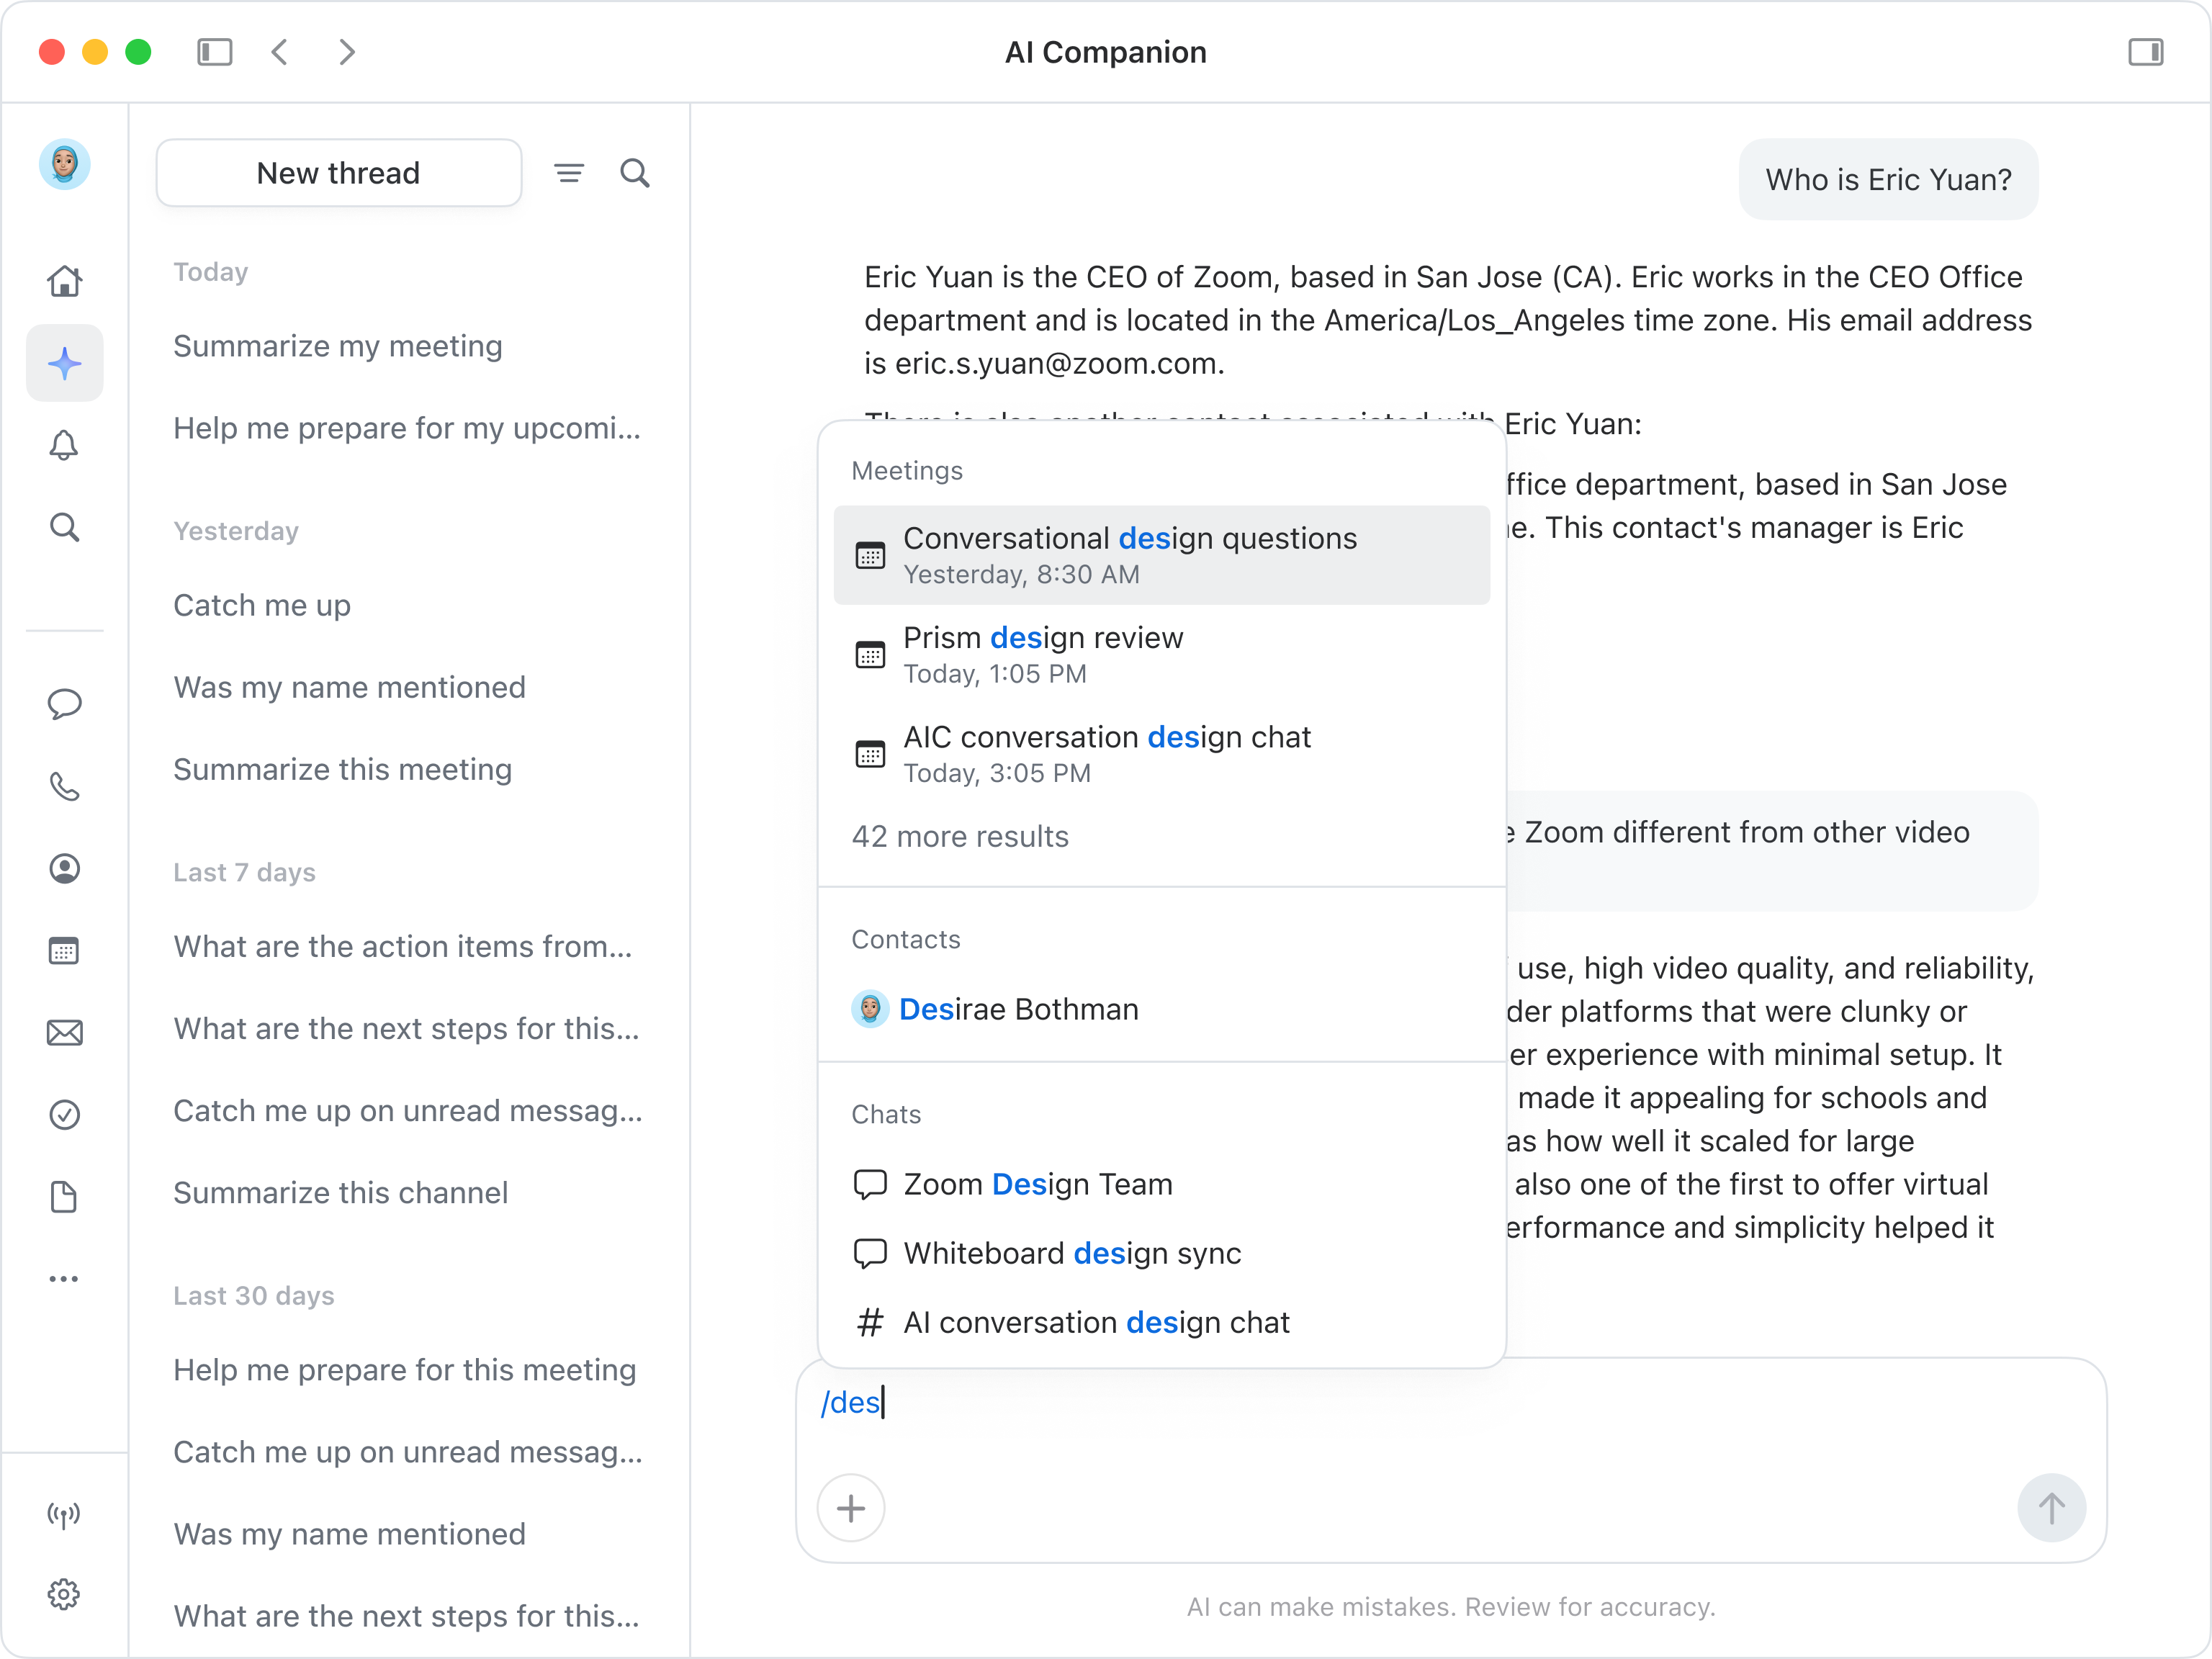Toggle notifications via the bell icon

pos(64,445)
